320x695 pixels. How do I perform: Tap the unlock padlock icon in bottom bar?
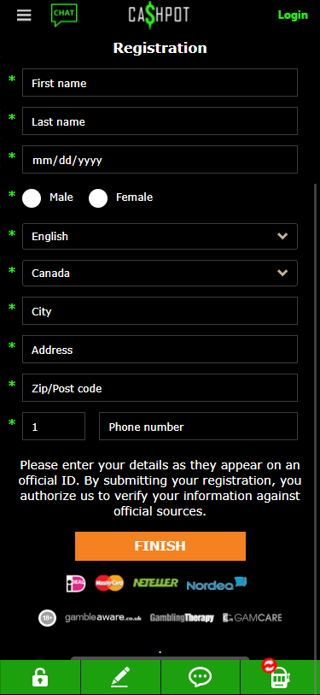tap(40, 677)
